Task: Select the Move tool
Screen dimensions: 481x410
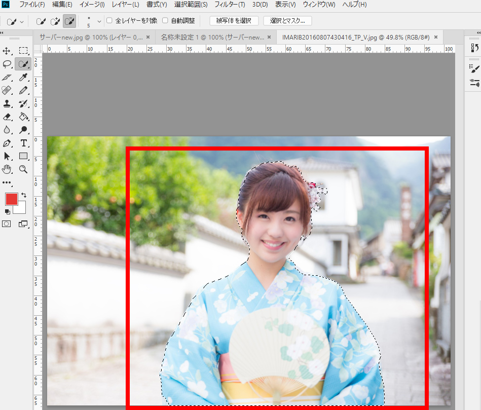Action: coord(7,51)
